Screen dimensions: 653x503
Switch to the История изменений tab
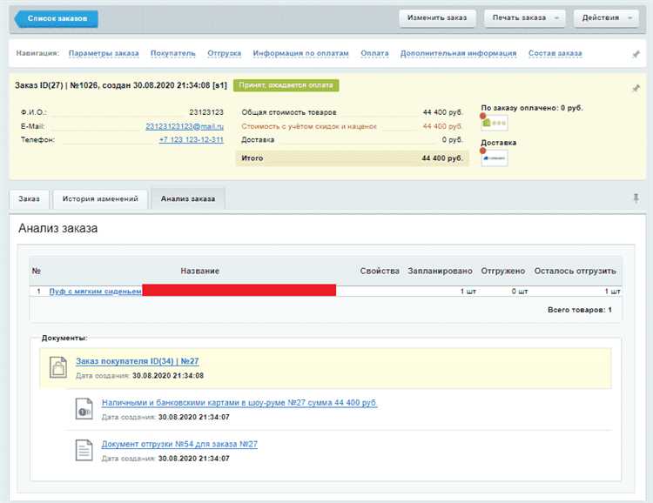(100, 199)
